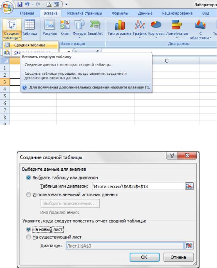Open the Вид ribbon tab
Image resolution: width=217 pixels, height=268 pixels.
pyautogui.click(x=206, y=13)
